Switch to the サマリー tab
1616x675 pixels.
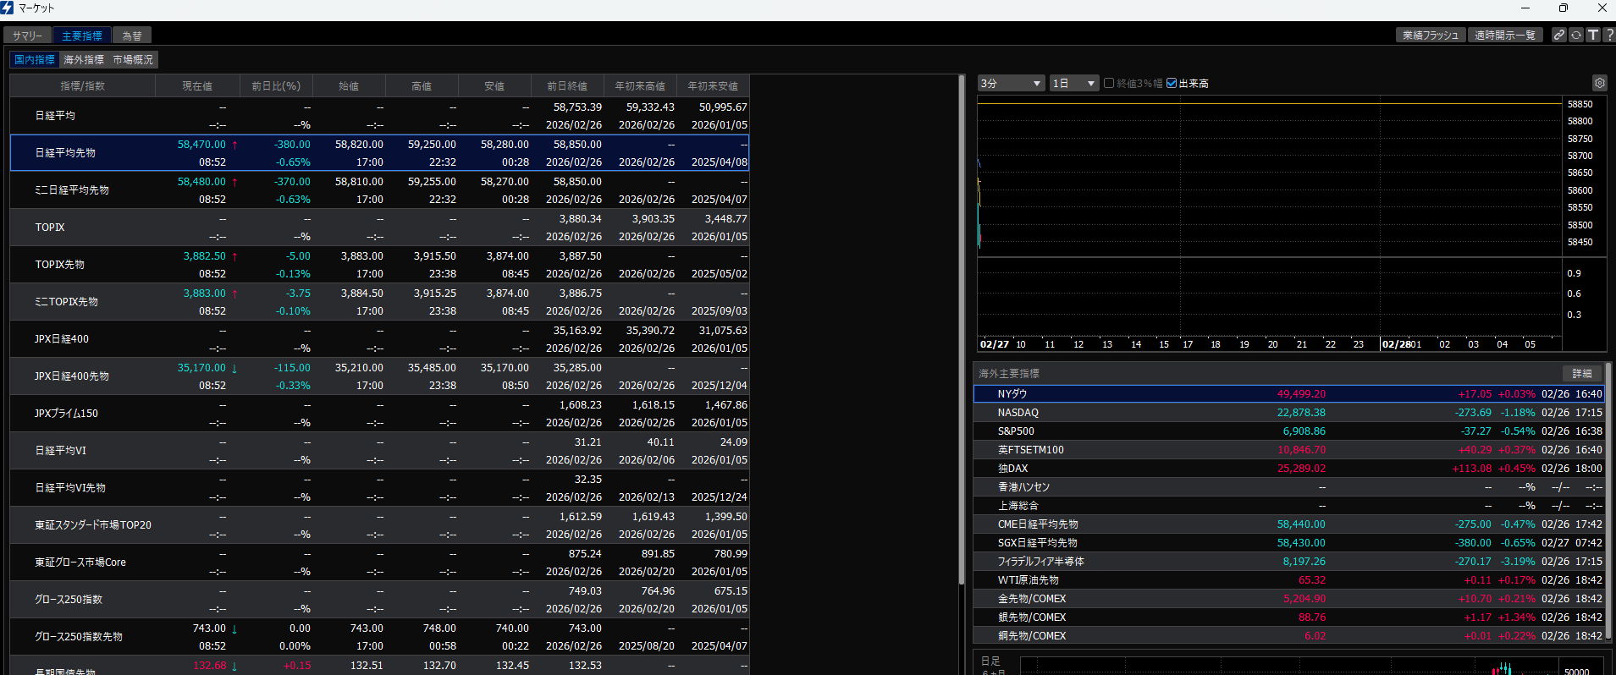click(x=27, y=36)
